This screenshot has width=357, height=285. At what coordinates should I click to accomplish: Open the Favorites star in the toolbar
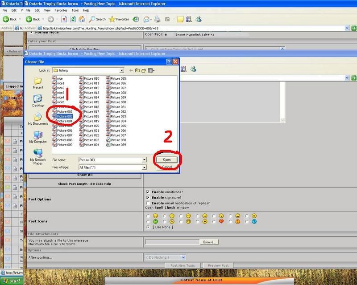119,19
